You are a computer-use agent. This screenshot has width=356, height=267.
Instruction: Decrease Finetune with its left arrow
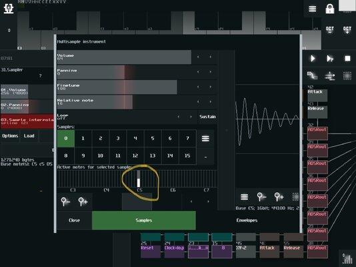pyautogui.click(x=198, y=87)
